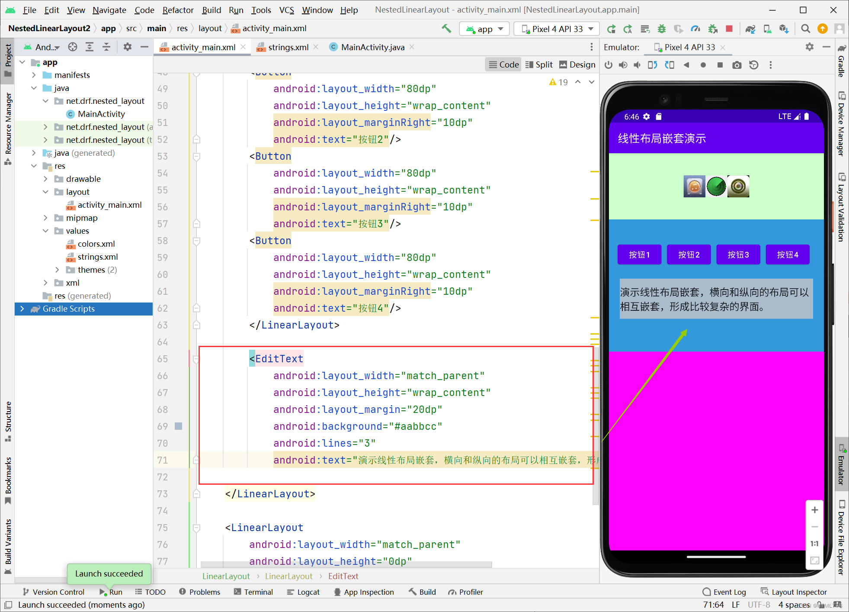Click the emulator rotate left icon
The width and height of the screenshot is (849, 612).
[x=652, y=65]
